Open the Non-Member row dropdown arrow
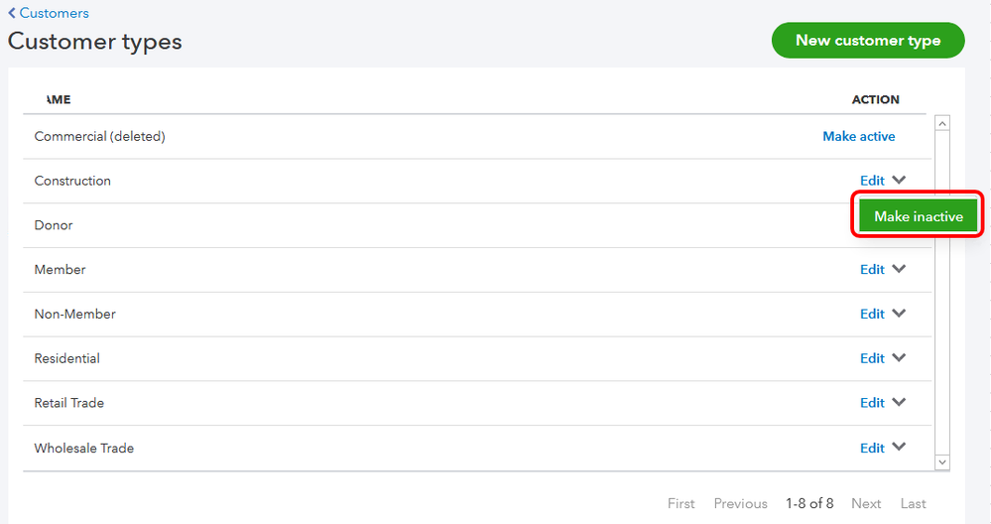 899,314
